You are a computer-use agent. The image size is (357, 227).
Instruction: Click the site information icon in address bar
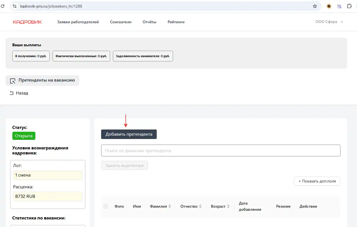pyautogui.click(x=15, y=6)
